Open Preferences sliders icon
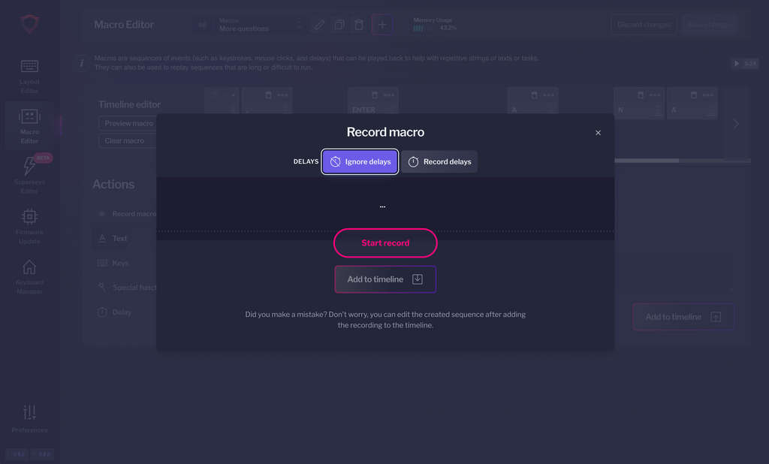769x464 pixels. pyautogui.click(x=29, y=412)
